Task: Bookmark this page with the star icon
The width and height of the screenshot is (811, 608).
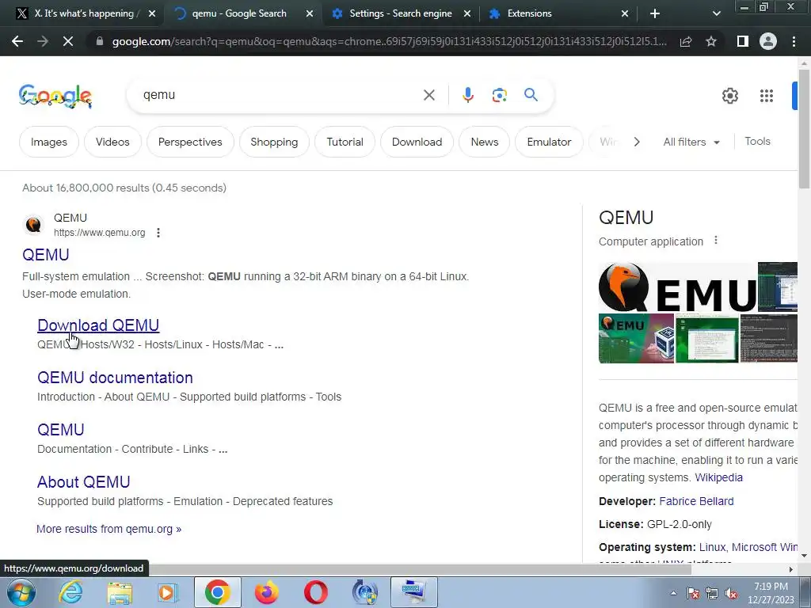Action: (711, 41)
